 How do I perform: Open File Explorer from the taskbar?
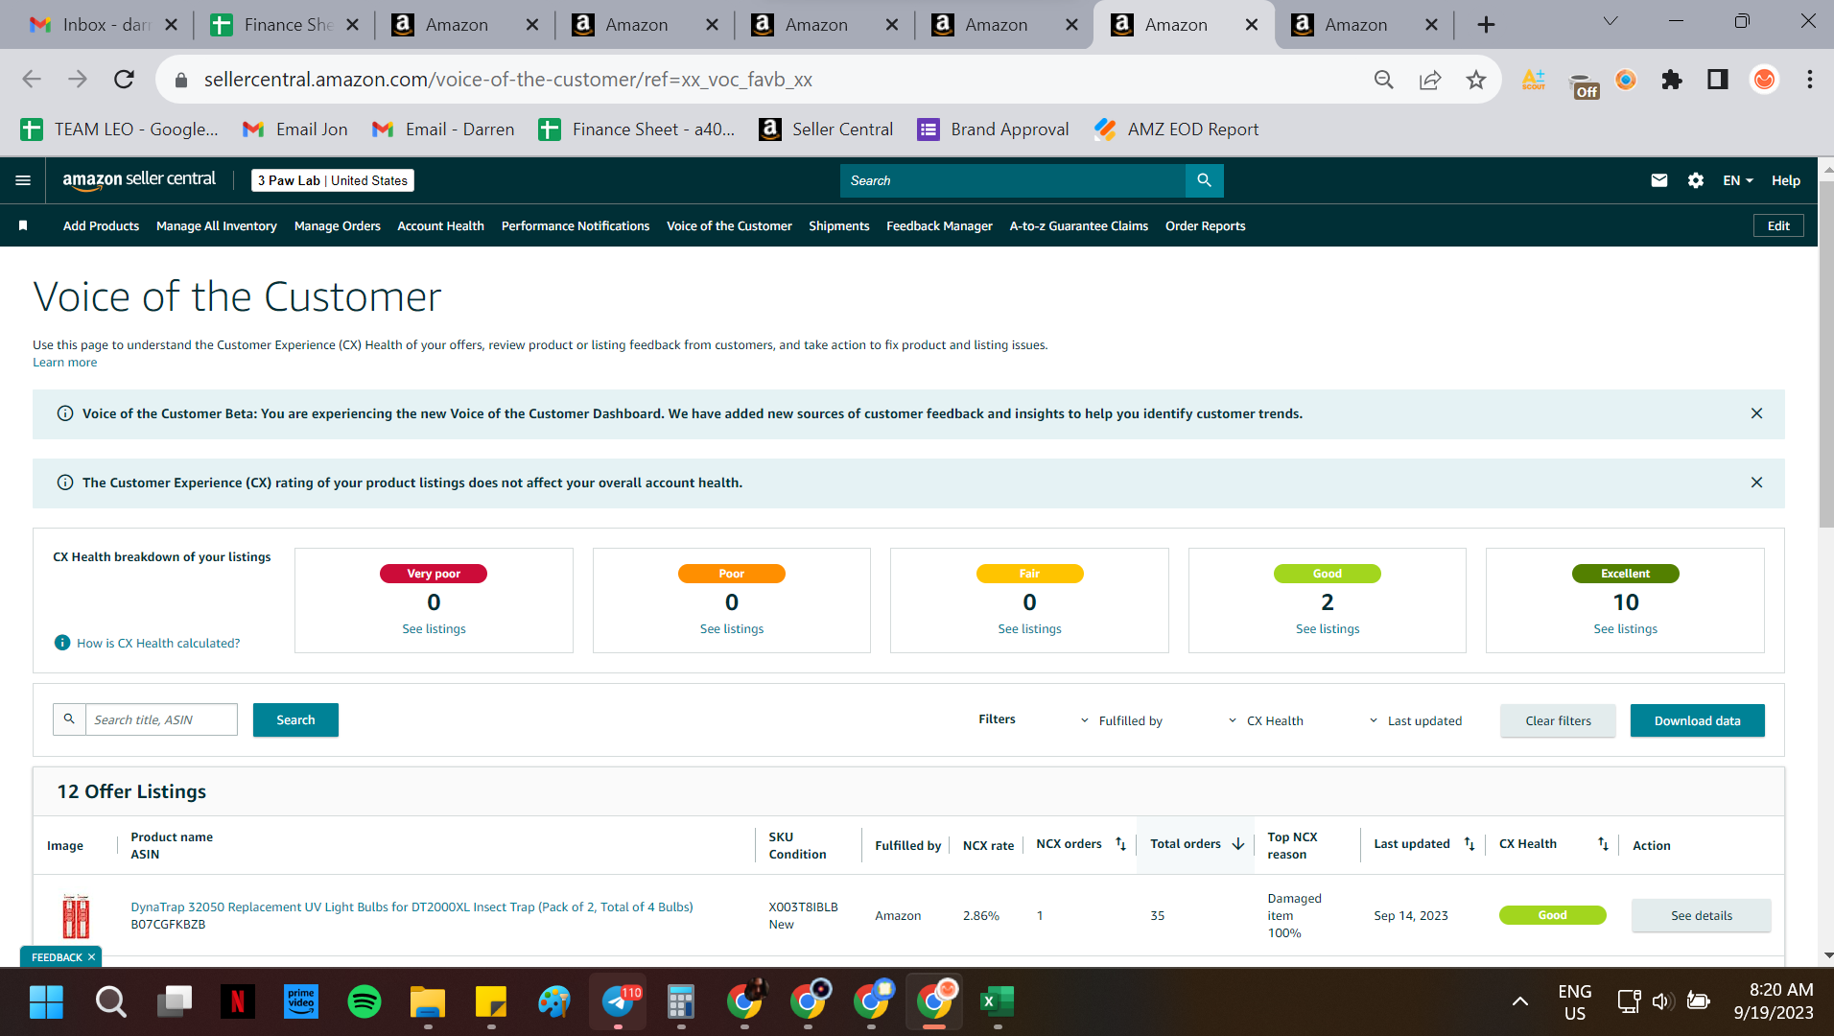coord(428,1001)
